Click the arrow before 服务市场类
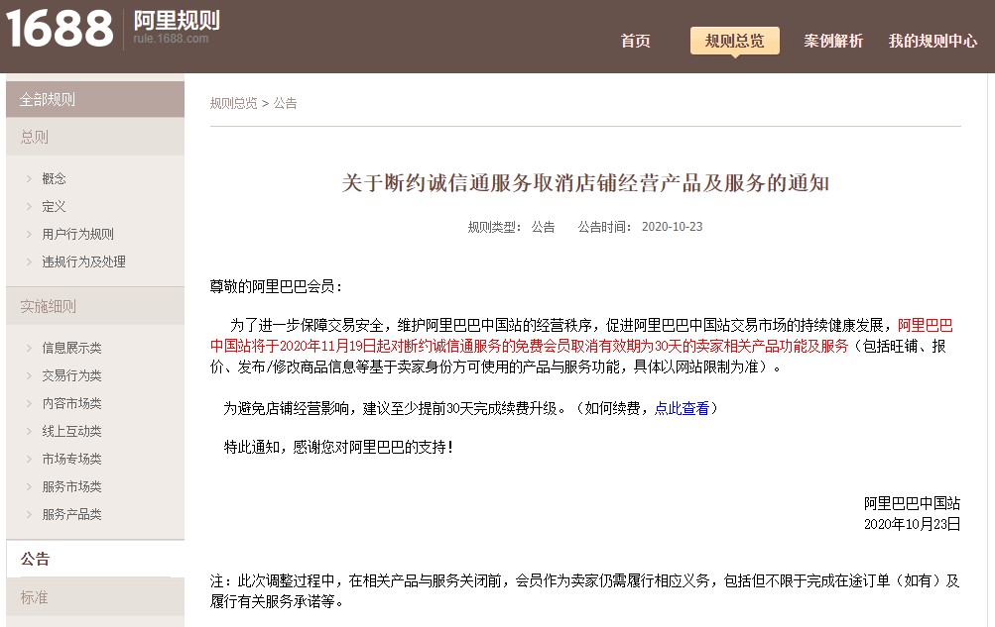 29,486
